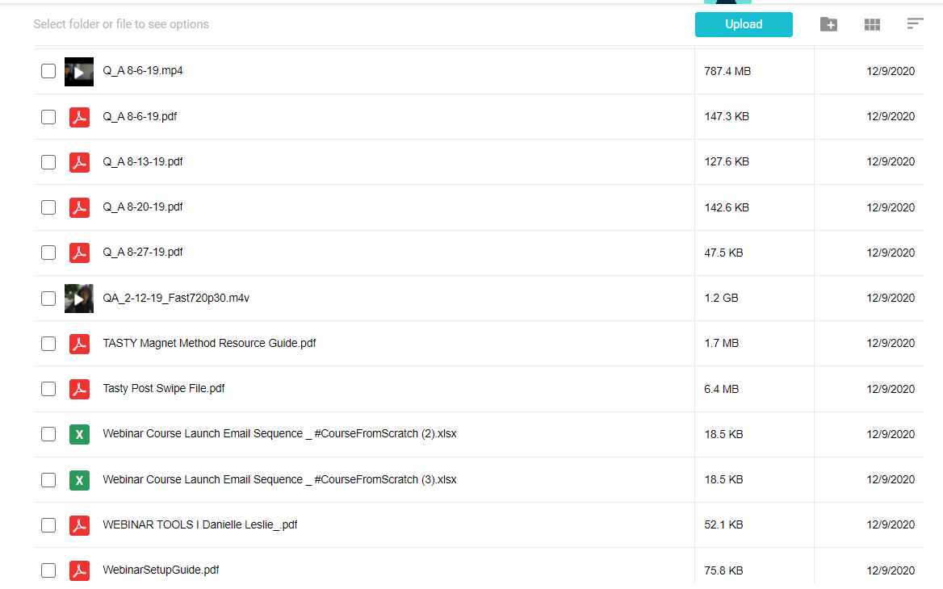Screen dimensions: 943x589
Task: Select the Q_A 8-6-19.pdf checkbox
Action: click(48, 117)
